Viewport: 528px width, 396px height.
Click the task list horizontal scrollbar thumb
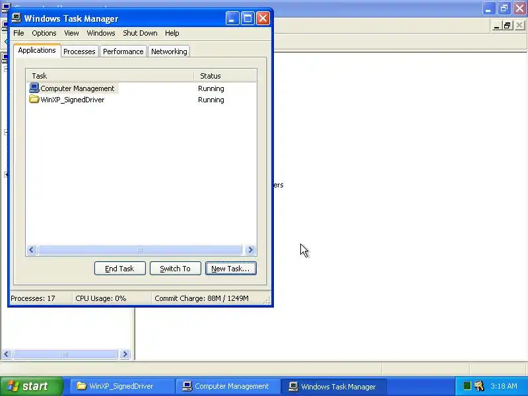(140, 250)
